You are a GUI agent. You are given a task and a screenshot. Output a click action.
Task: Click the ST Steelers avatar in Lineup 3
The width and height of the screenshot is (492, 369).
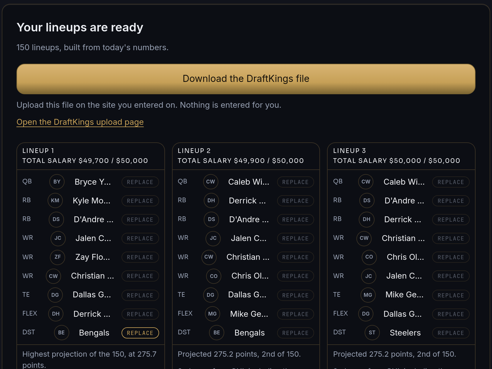[x=372, y=333]
